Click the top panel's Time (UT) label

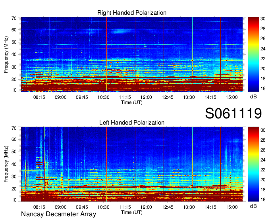(x=132, y=102)
